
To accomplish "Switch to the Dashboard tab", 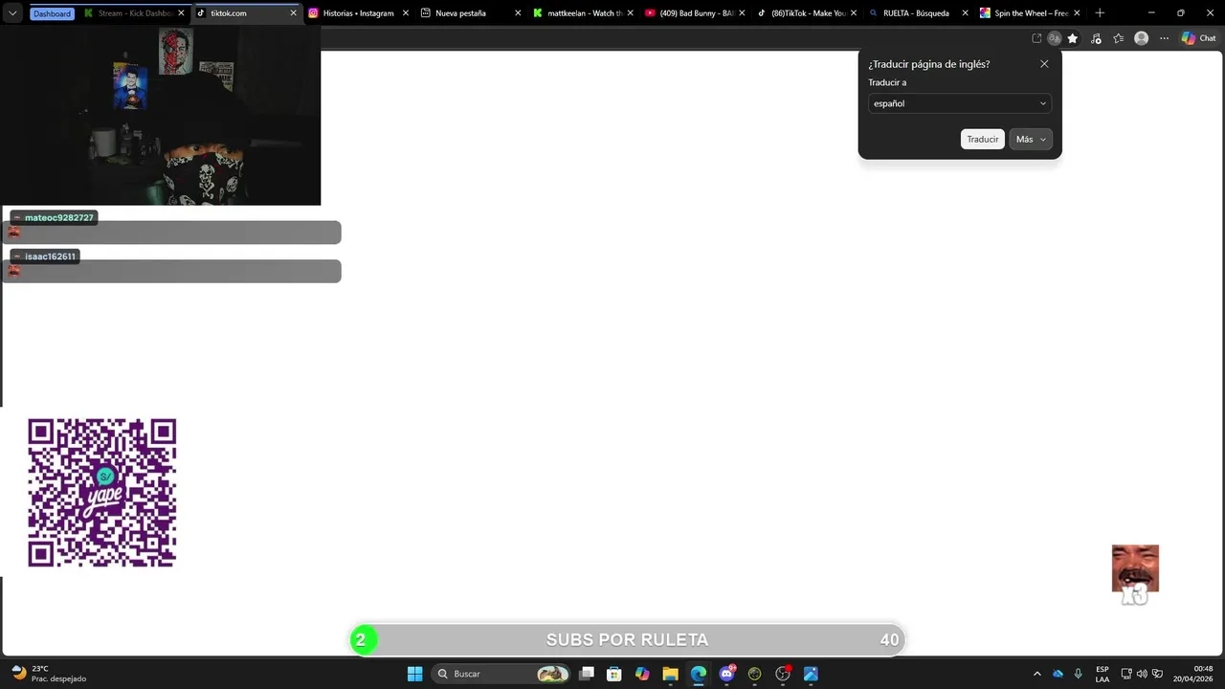I will click(x=52, y=13).
